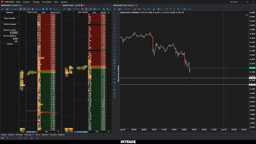Click the grid table icon in chart toolbar
256x144 pixels.
point(185,9)
